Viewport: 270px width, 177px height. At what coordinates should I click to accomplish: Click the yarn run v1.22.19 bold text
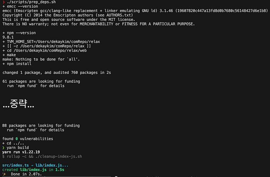click(x=21, y=152)
